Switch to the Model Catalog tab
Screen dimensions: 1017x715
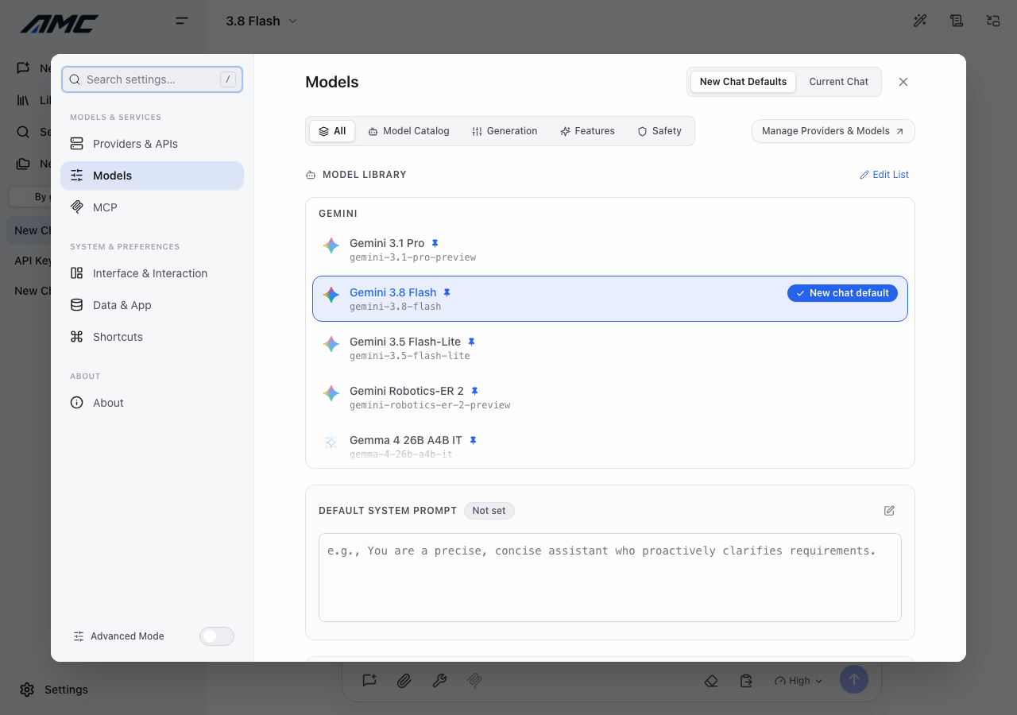[x=408, y=131]
